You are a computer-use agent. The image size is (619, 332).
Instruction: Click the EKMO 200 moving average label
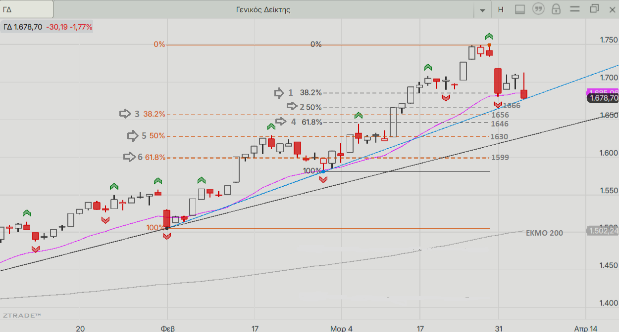tap(544, 233)
